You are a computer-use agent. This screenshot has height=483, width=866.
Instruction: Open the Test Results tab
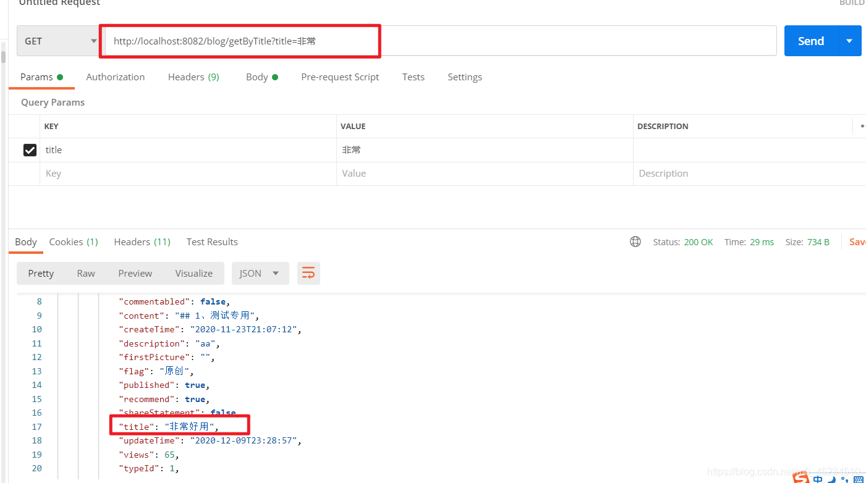point(212,242)
